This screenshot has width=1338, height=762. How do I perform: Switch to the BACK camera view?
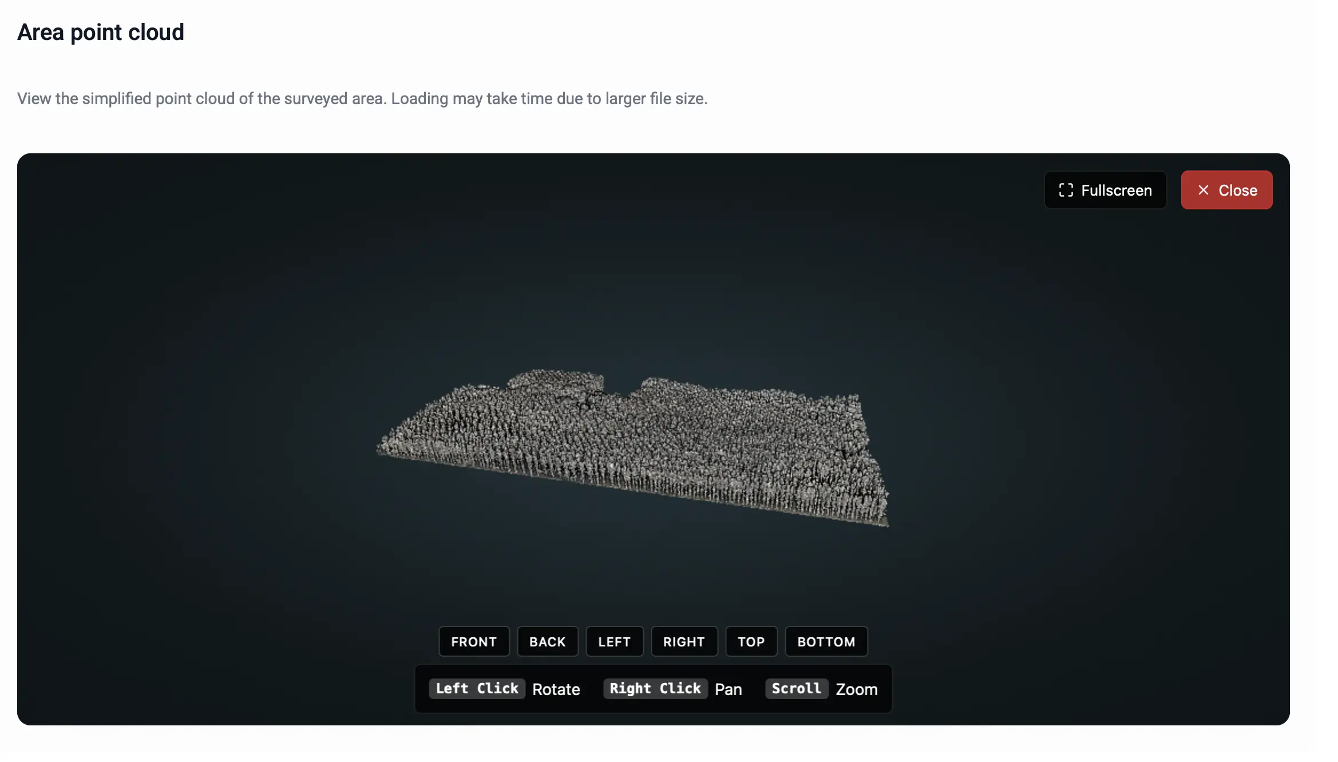click(x=547, y=641)
